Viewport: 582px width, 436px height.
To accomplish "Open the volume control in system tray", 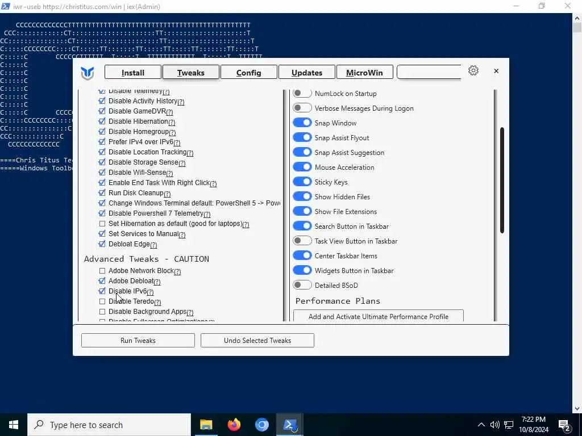I will click(494, 425).
